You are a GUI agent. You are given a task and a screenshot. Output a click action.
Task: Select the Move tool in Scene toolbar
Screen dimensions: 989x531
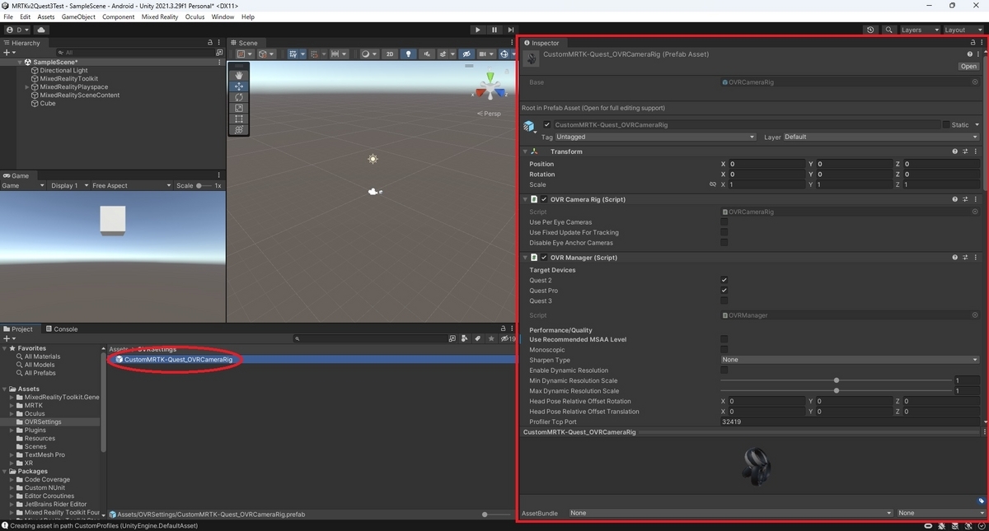click(239, 86)
